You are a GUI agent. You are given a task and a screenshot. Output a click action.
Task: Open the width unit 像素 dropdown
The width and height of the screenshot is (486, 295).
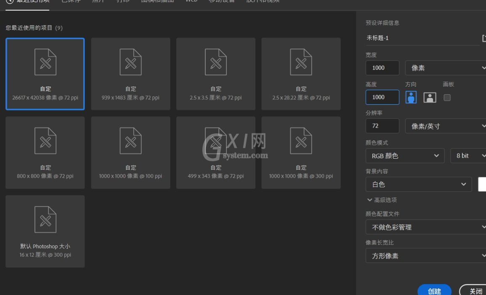pos(446,68)
